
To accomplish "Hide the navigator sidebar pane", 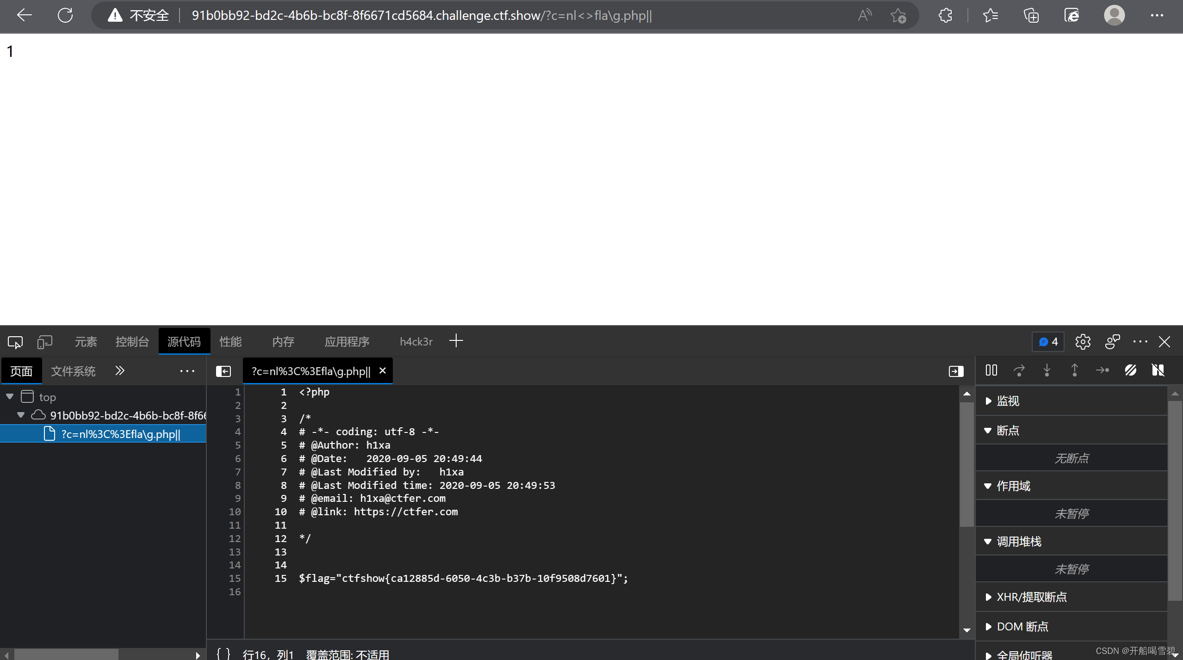I will (x=223, y=371).
